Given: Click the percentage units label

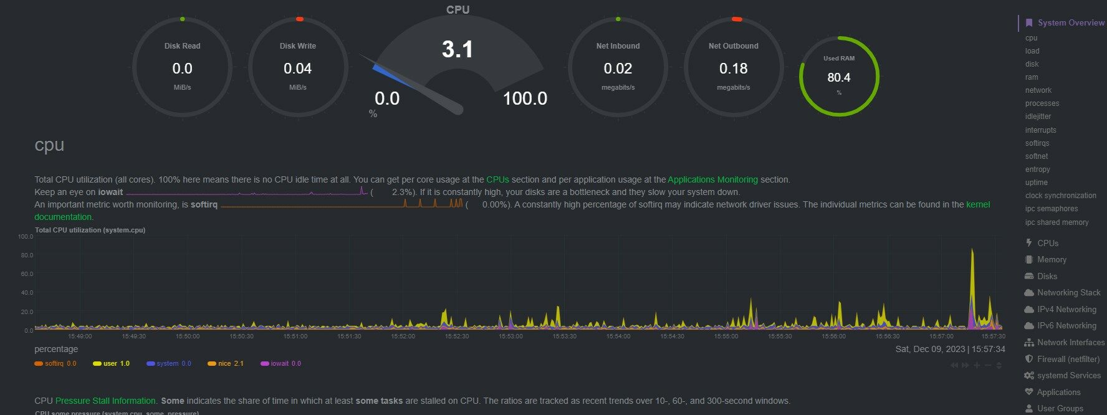Looking at the screenshot, I should (x=56, y=349).
